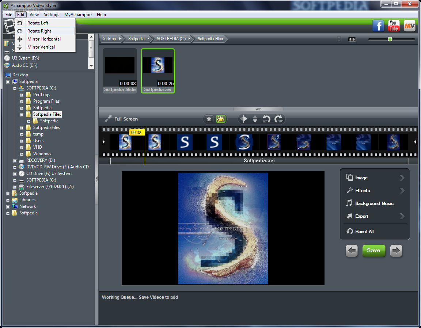Click the MyVideo MV icon
Screen dimensions: 421x328
click(409, 26)
